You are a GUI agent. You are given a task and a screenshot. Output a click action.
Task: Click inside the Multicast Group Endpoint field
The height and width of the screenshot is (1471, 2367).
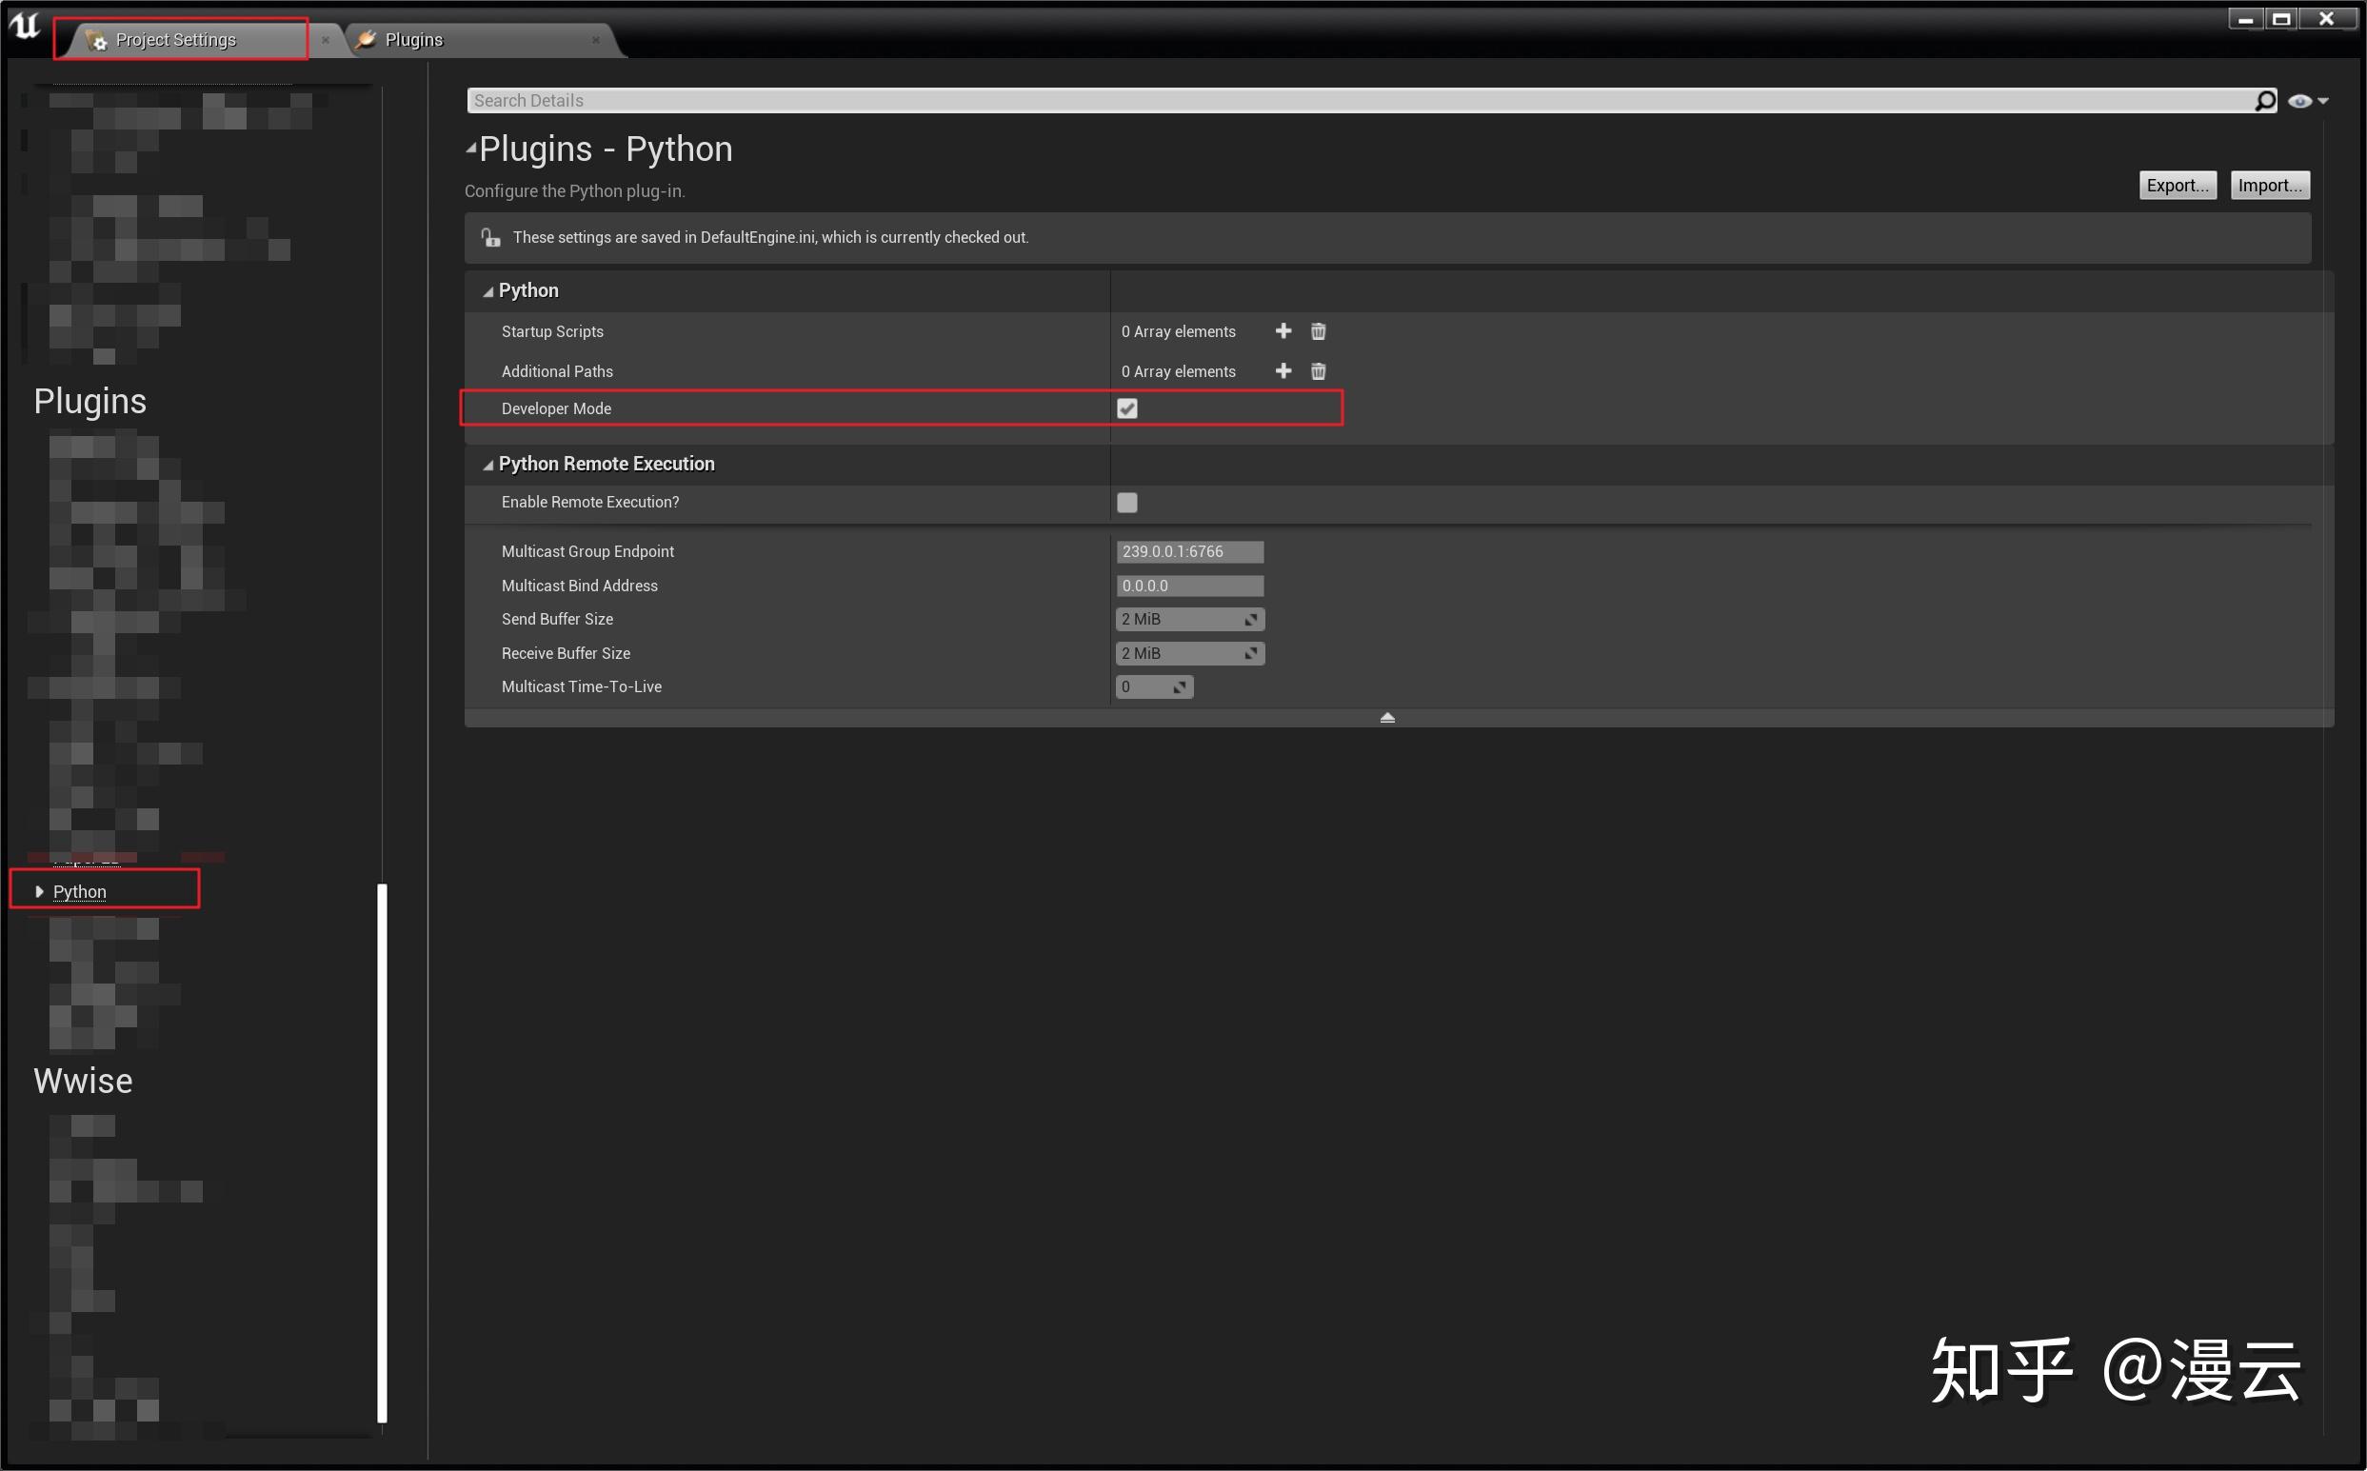[1189, 551]
